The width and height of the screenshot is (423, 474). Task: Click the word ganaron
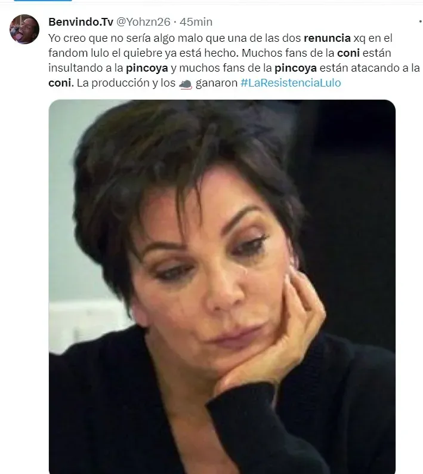(x=217, y=83)
